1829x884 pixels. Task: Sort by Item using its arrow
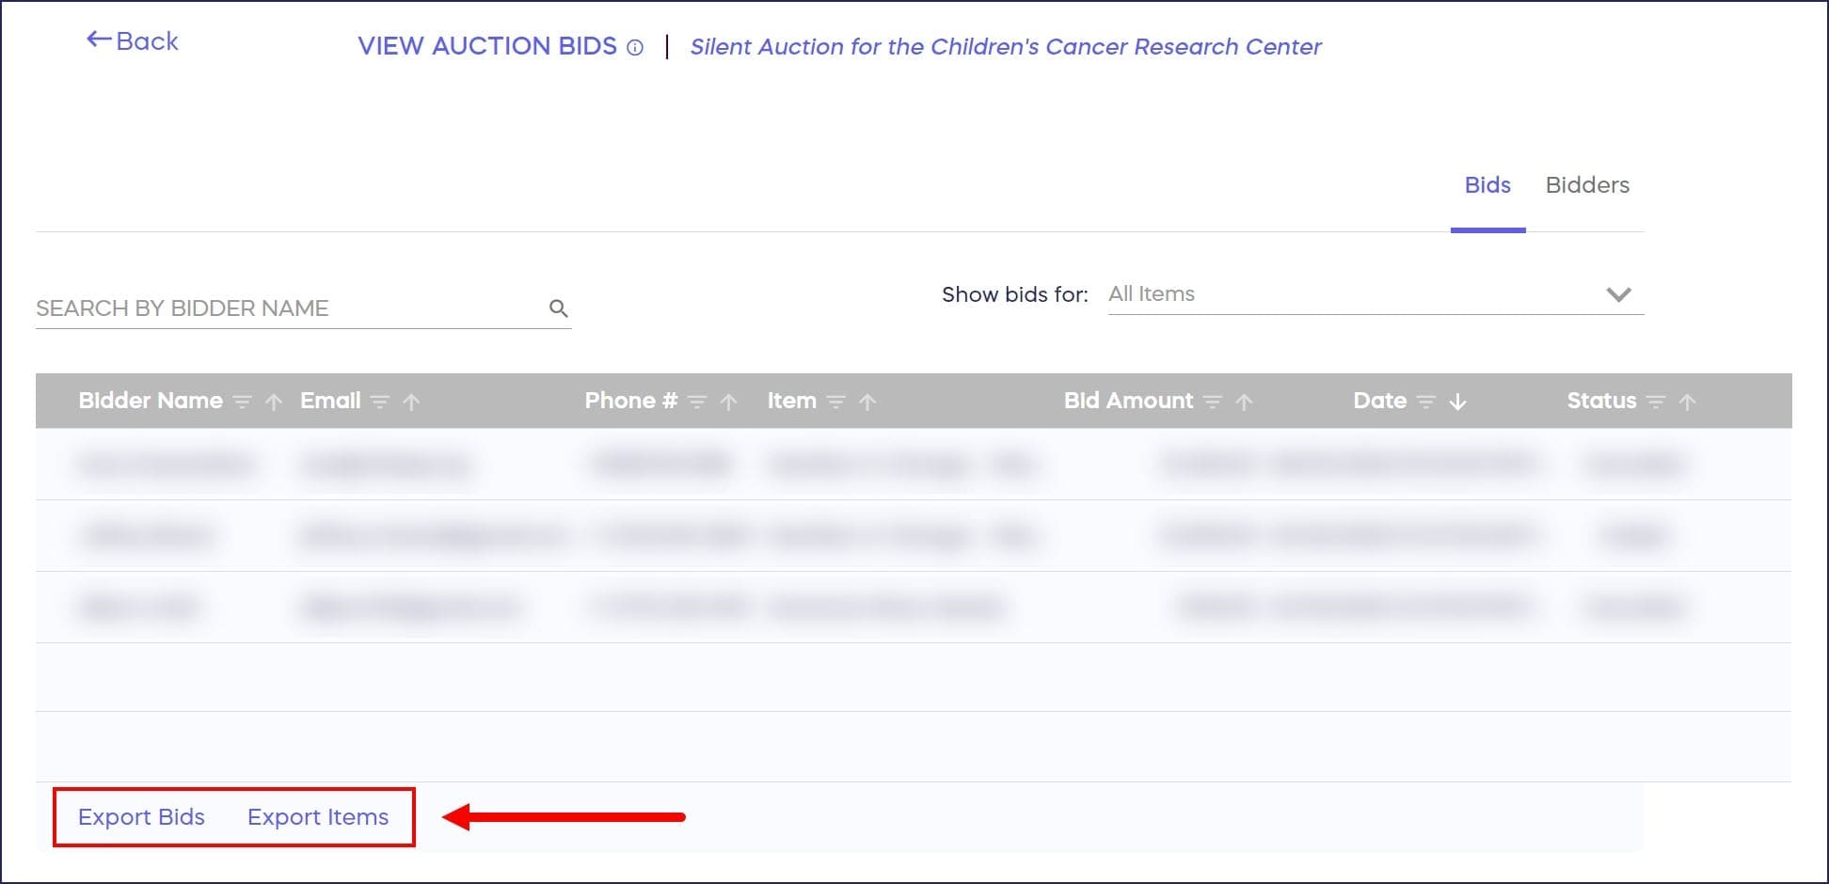pyautogui.click(x=867, y=403)
